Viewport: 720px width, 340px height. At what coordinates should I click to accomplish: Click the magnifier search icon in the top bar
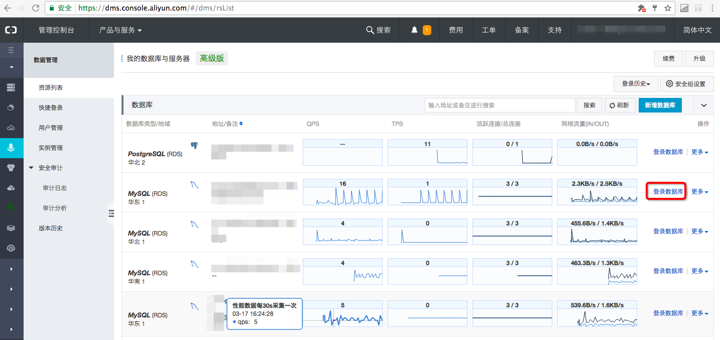370,30
